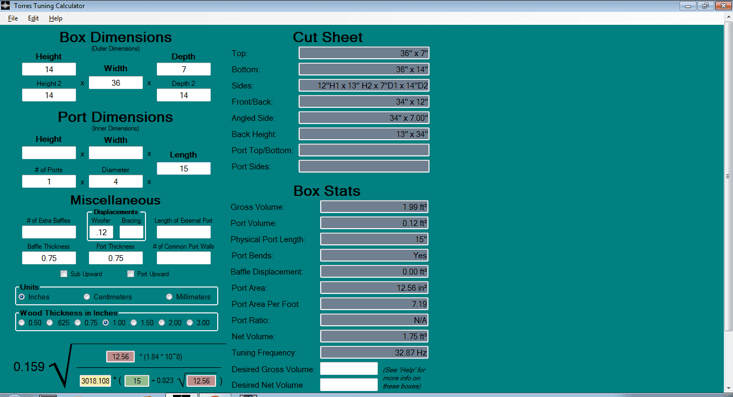Select the Net Volume value 1.75 ft³
733x397 pixels.
(375, 336)
